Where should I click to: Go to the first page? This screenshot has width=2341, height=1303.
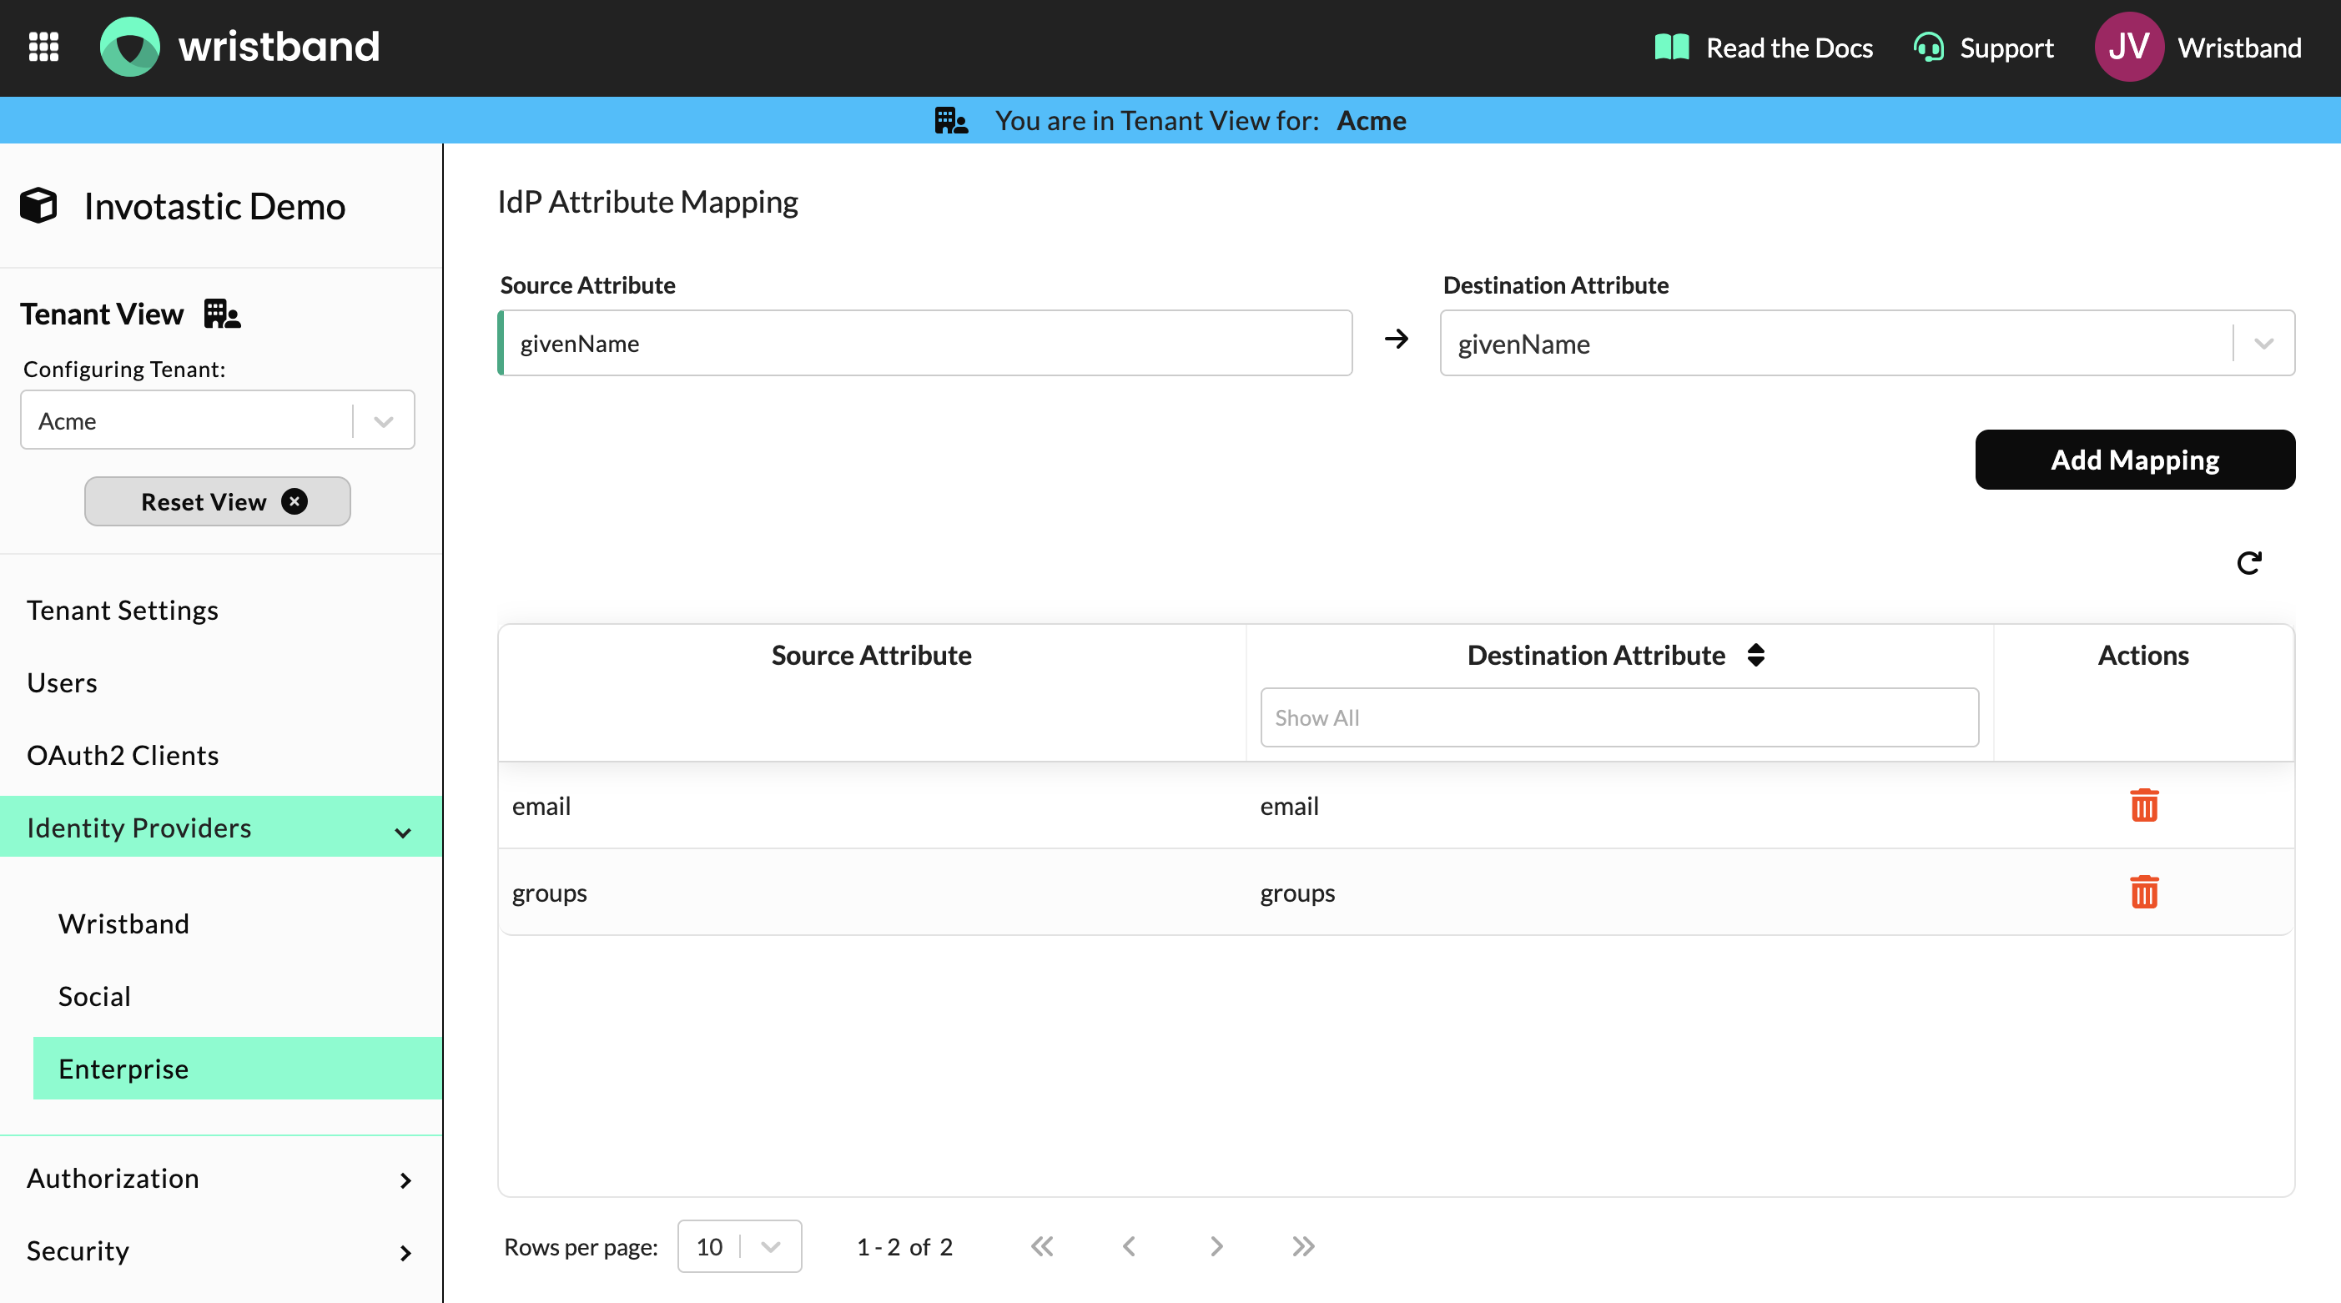pyautogui.click(x=1042, y=1246)
